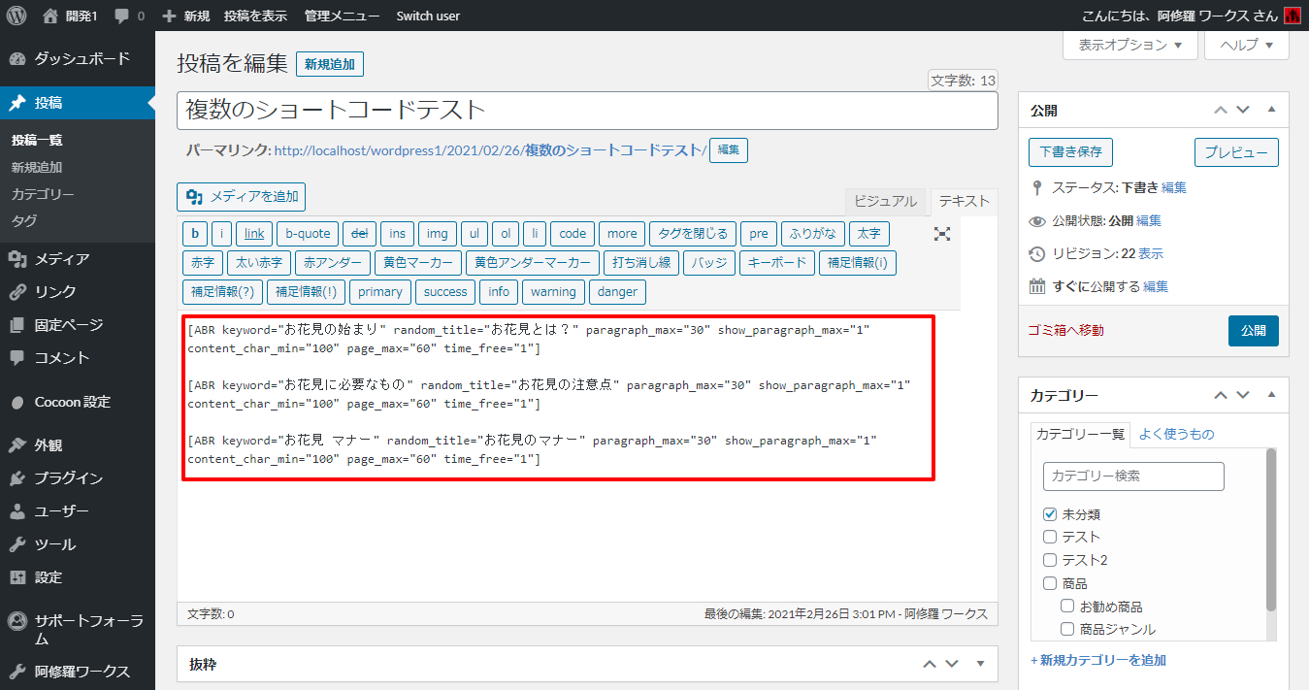Check the 商品ジャンル category
The image size is (1309, 690).
point(1067,629)
